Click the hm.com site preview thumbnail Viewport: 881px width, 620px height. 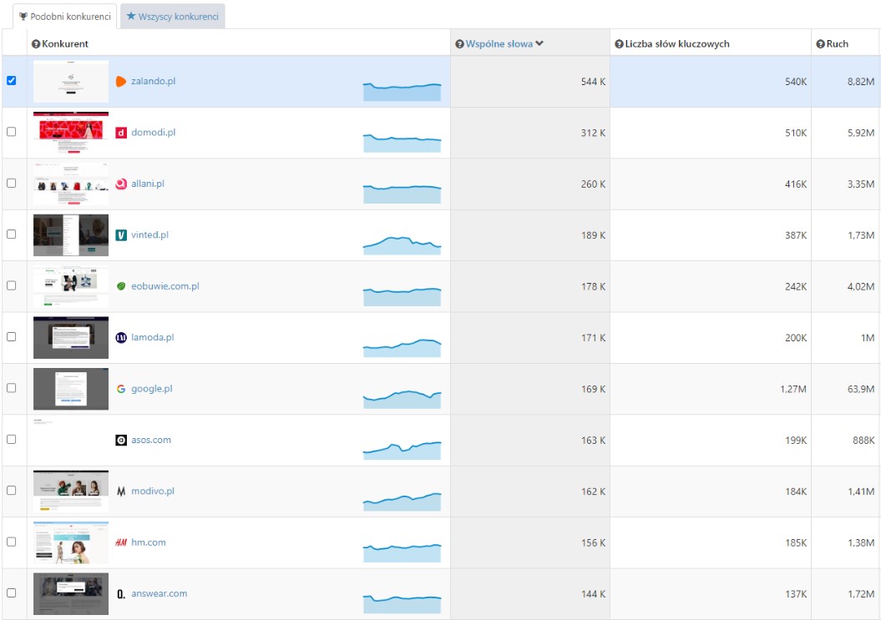tap(71, 542)
